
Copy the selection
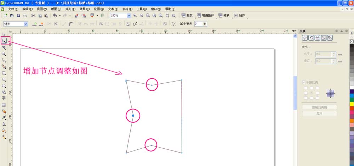(40, 16)
